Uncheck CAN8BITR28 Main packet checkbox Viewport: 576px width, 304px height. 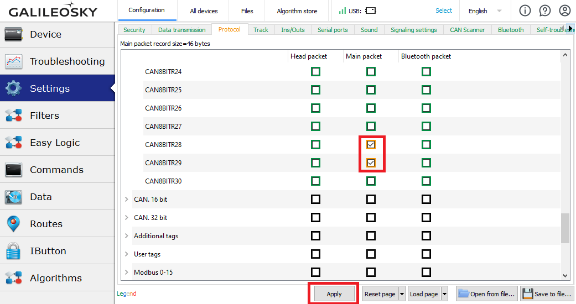click(371, 145)
